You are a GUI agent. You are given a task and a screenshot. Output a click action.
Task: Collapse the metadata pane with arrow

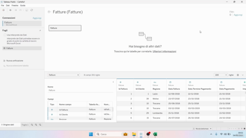[113, 82]
